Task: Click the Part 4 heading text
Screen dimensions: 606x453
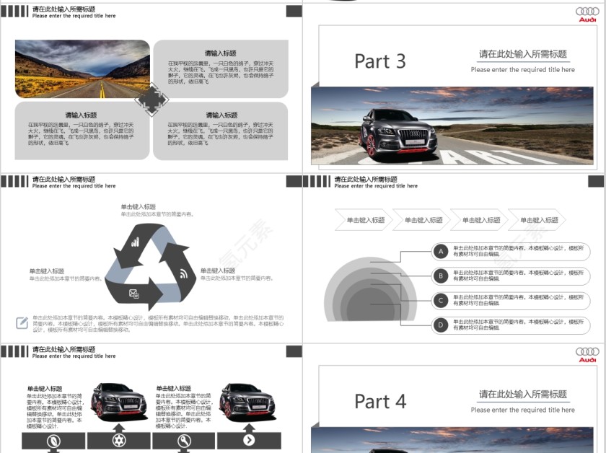Action: (380, 402)
